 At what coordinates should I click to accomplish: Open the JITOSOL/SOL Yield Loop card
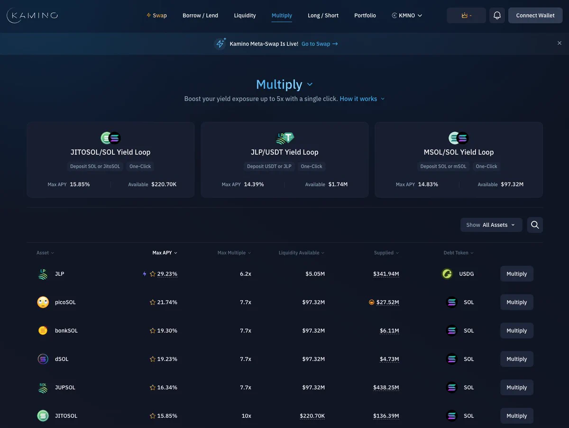click(x=110, y=160)
